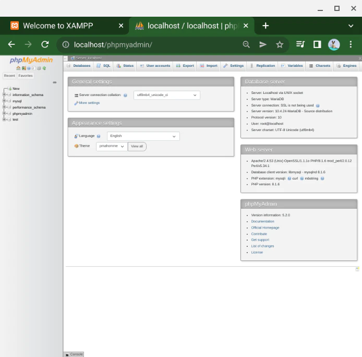Open the Import tab
The width and height of the screenshot is (362, 357).
tap(209, 66)
